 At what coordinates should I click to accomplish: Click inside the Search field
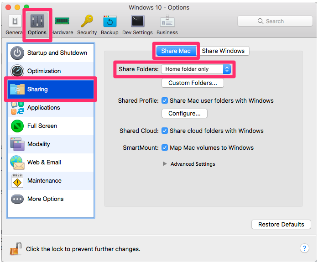click(x=275, y=21)
